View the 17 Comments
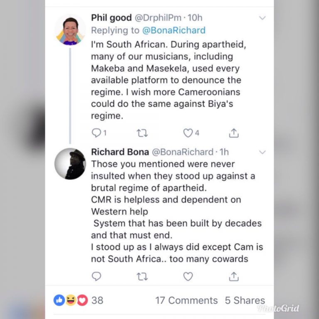Viewport: 319px width, 319px height. point(186,300)
